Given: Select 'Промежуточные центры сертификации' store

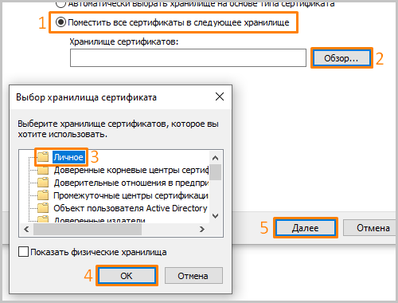Looking at the screenshot, I should 131,195.
